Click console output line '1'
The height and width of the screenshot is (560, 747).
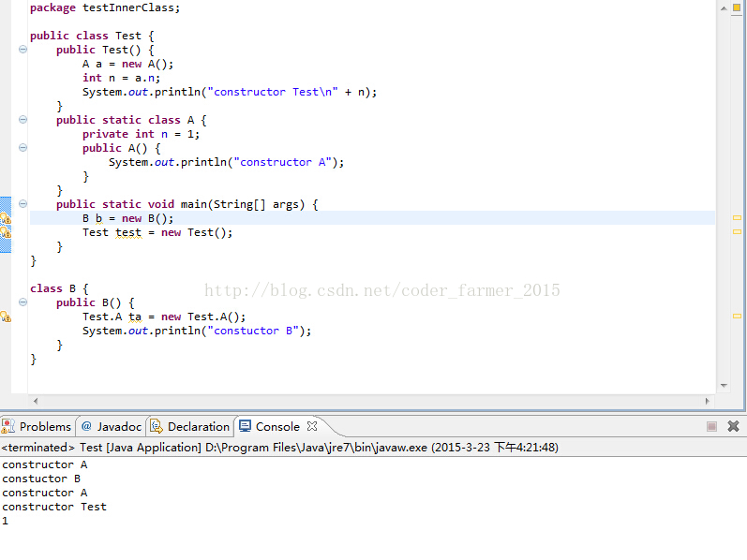5,521
